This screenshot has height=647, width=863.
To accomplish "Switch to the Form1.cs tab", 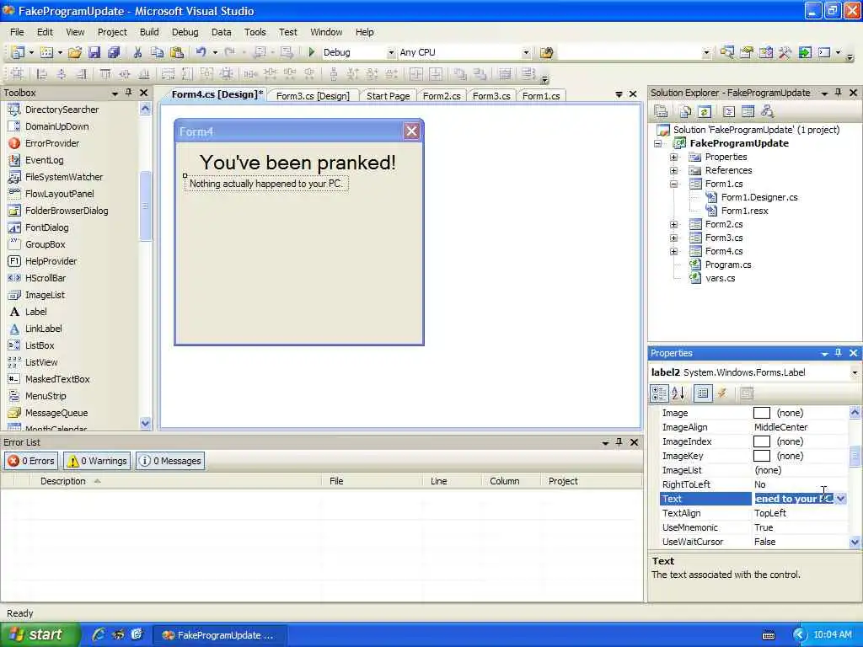I will (541, 96).
